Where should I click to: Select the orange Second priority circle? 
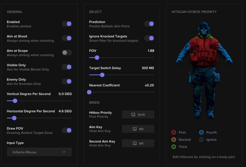tap(174, 140)
